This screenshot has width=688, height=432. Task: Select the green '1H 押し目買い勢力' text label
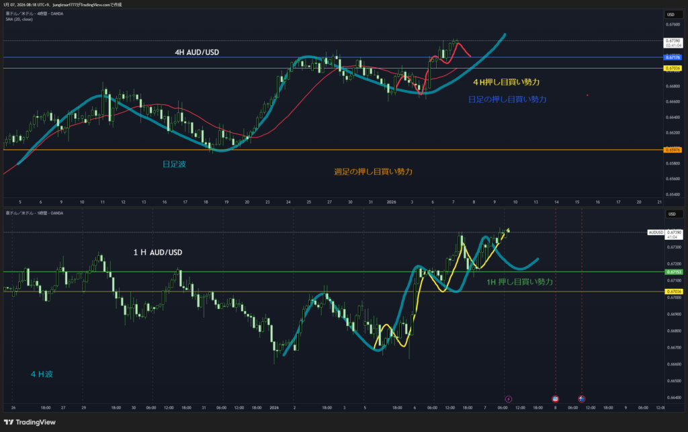click(x=519, y=283)
